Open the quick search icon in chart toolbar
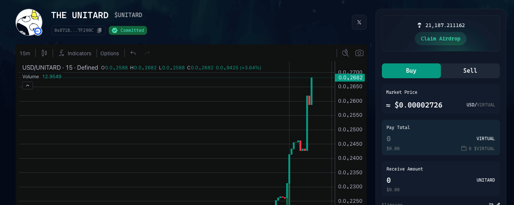This screenshot has width=514, height=205. point(345,53)
